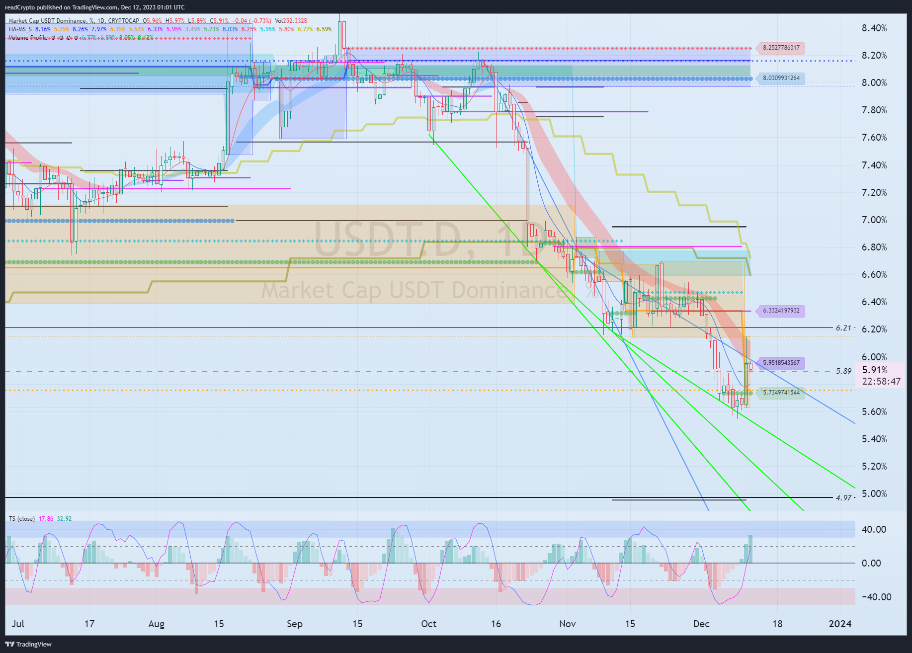Click the Dec date on time axis
This screenshot has width=912, height=653.
(x=701, y=624)
